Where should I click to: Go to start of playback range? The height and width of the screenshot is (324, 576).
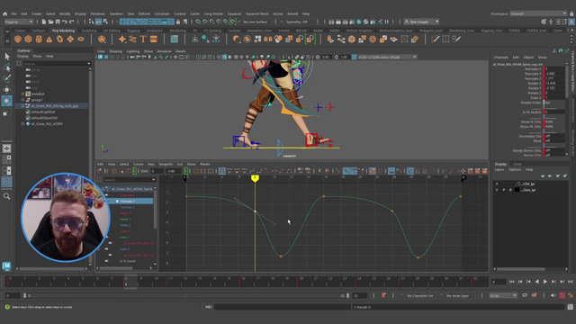512,282
